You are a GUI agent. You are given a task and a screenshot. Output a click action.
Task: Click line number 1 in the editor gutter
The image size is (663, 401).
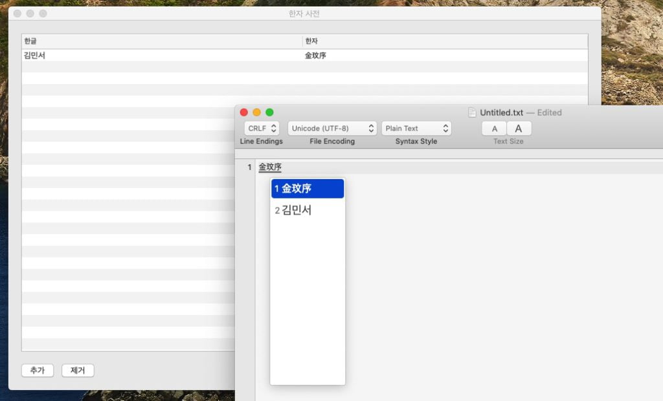coord(249,168)
